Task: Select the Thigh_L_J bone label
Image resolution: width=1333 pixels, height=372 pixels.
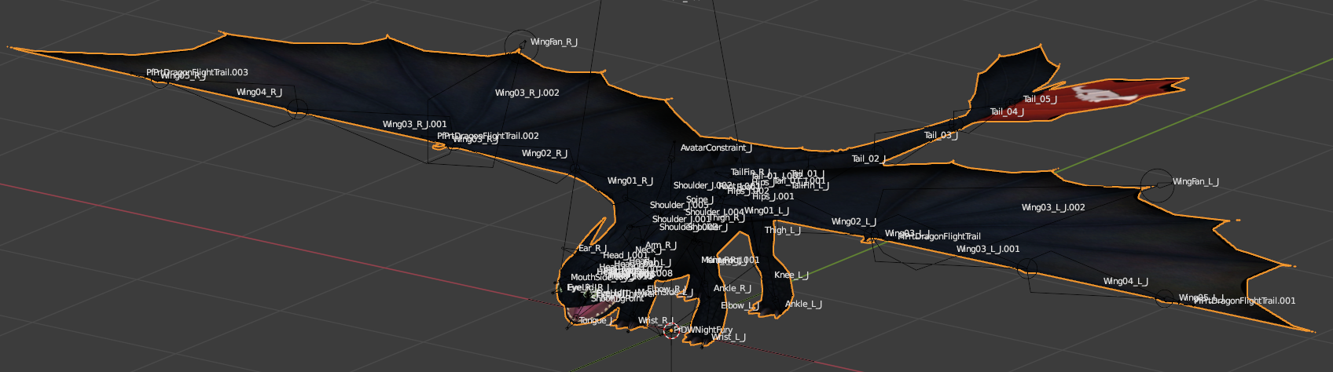Action: click(x=783, y=231)
